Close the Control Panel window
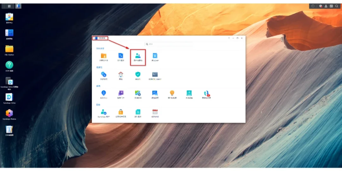342x171 pixels. [242, 38]
